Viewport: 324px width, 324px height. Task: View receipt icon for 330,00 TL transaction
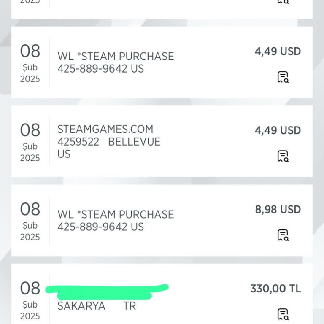(283, 314)
